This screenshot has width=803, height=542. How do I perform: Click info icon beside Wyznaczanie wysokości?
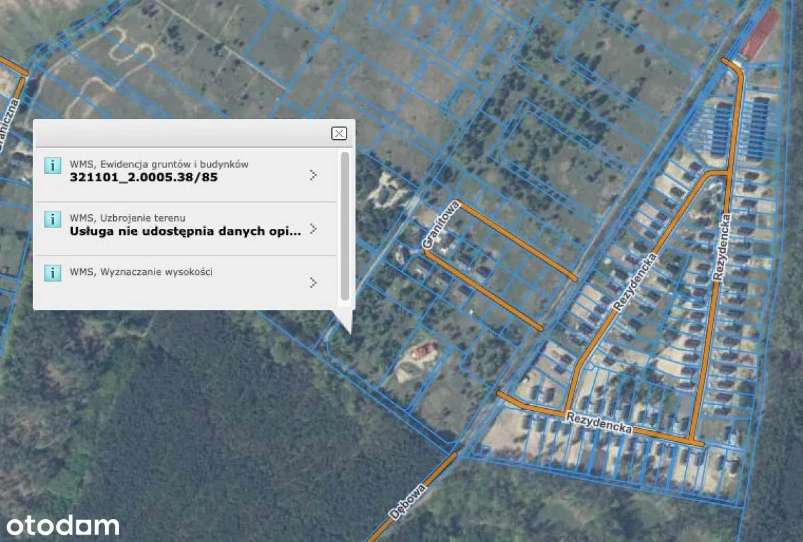point(52,273)
